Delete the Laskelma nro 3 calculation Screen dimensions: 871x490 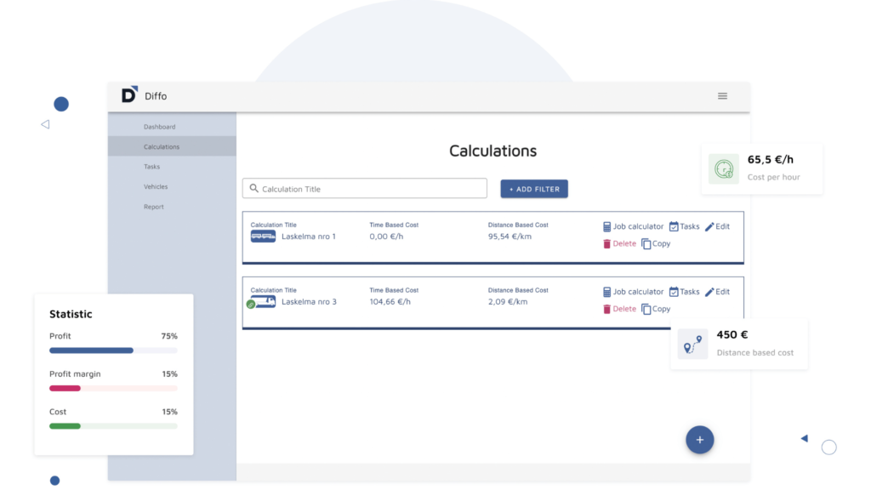click(x=619, y=309)
